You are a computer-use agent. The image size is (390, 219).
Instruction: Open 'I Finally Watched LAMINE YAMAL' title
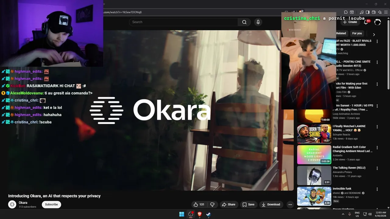coord(349,128)
